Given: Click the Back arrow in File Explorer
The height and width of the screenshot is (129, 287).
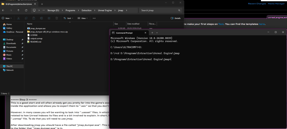Looking at the screenshot, I should click(3, 10).
